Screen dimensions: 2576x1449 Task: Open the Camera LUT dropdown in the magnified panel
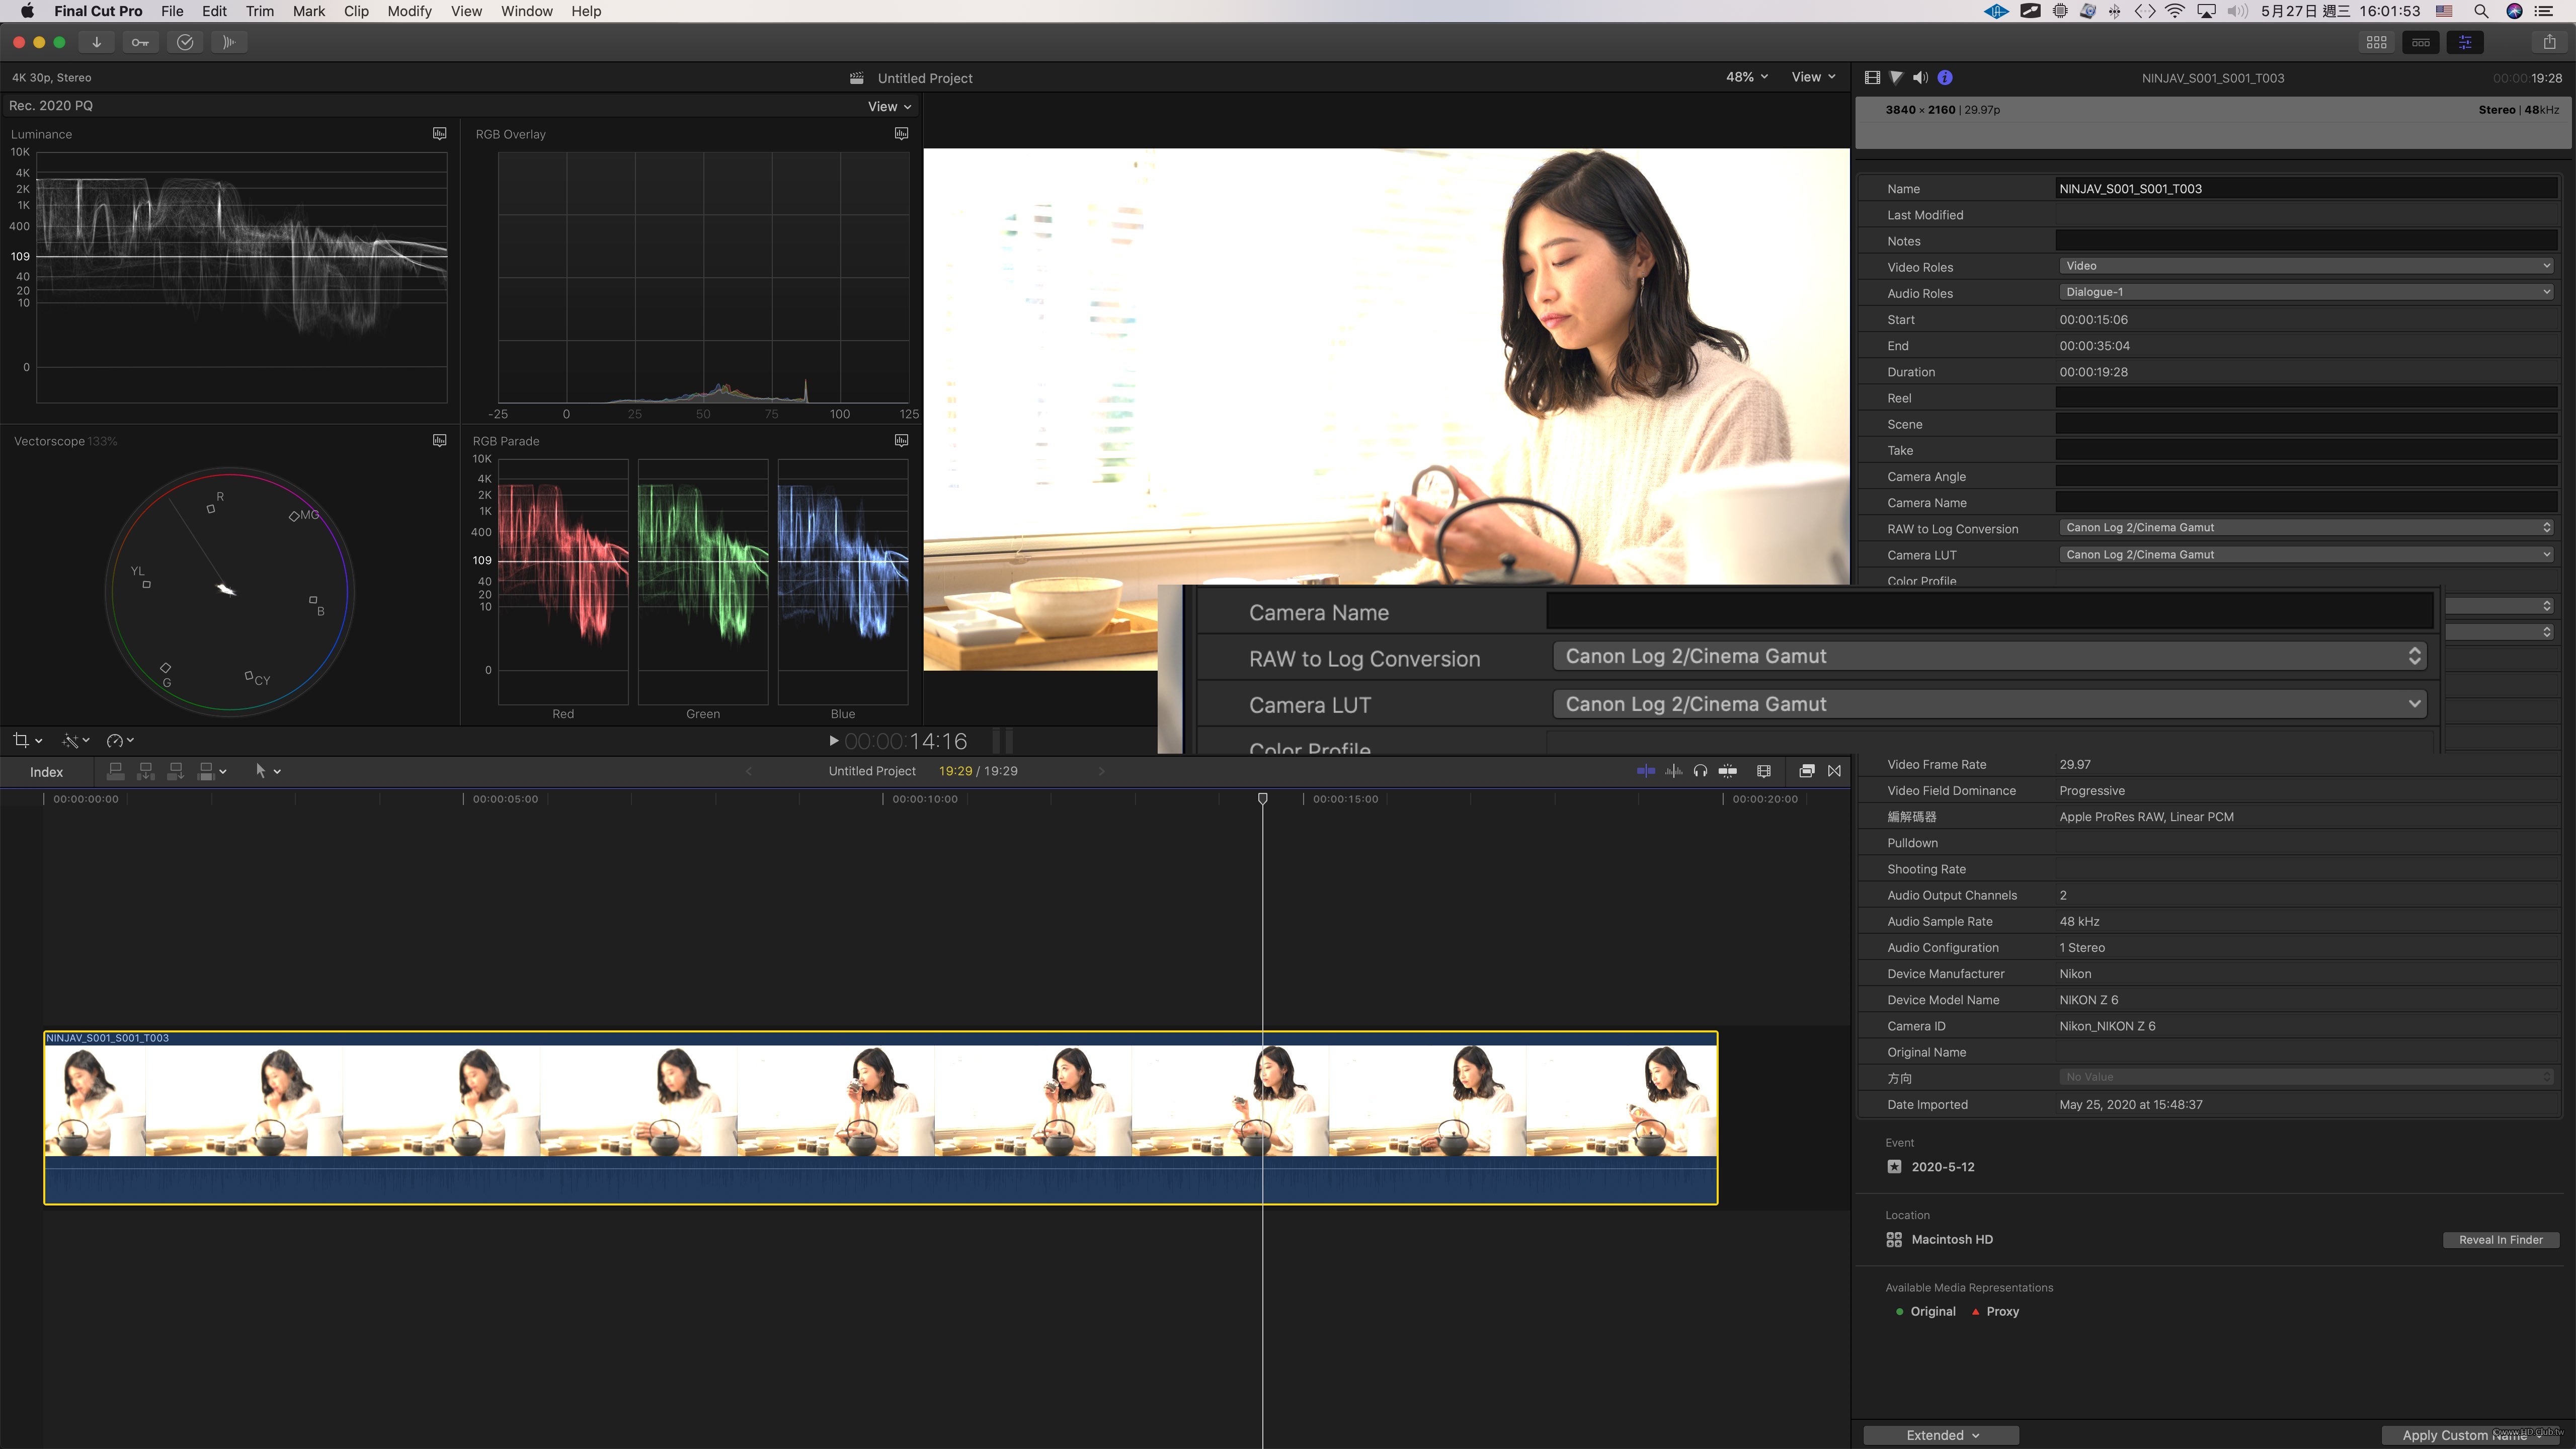[x=1989, y=704]
